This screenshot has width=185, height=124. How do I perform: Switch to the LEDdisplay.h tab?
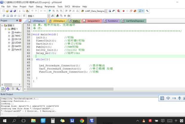pyautogui.click(x=37, y=21)
